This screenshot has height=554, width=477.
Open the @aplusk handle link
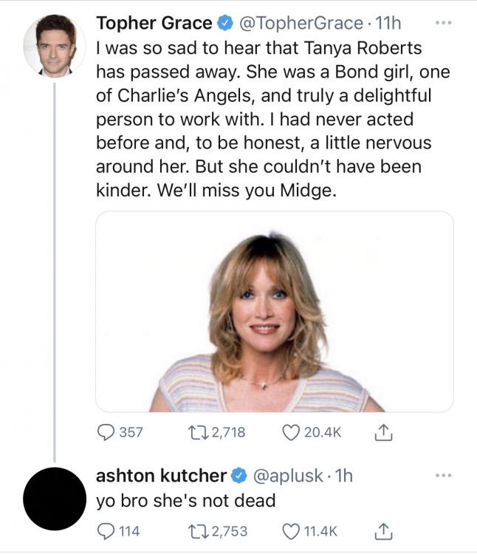[x=289, y=476]
